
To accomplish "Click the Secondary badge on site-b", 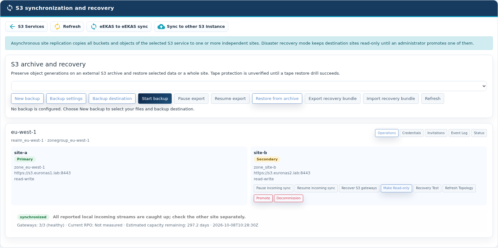I will [267, 159].
